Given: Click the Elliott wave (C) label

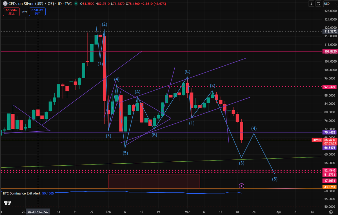Looking at the screenshot, I should (188, 72).
